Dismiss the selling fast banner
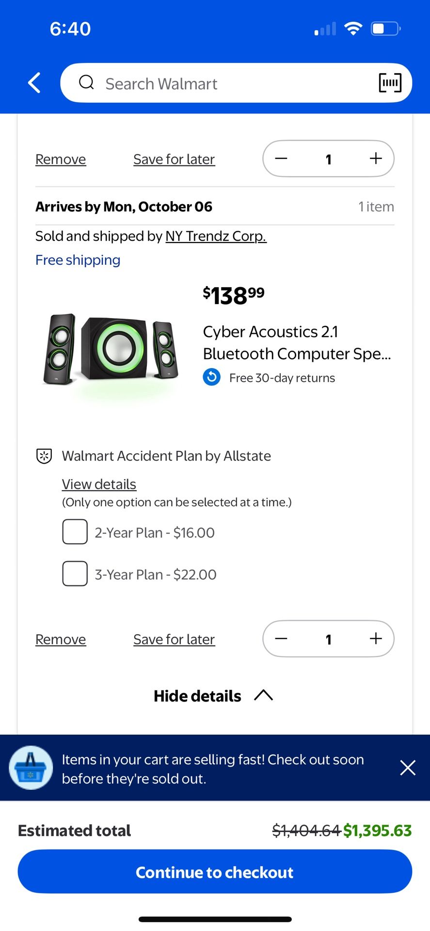The image size is (430, 931). 408,768
